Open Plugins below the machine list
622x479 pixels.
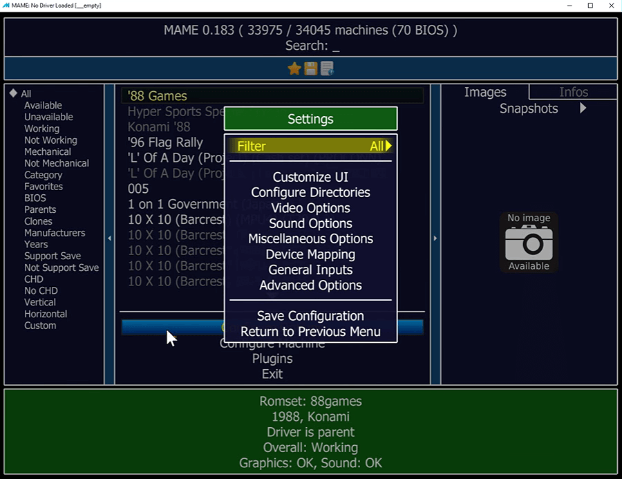(x=272, y=358)
